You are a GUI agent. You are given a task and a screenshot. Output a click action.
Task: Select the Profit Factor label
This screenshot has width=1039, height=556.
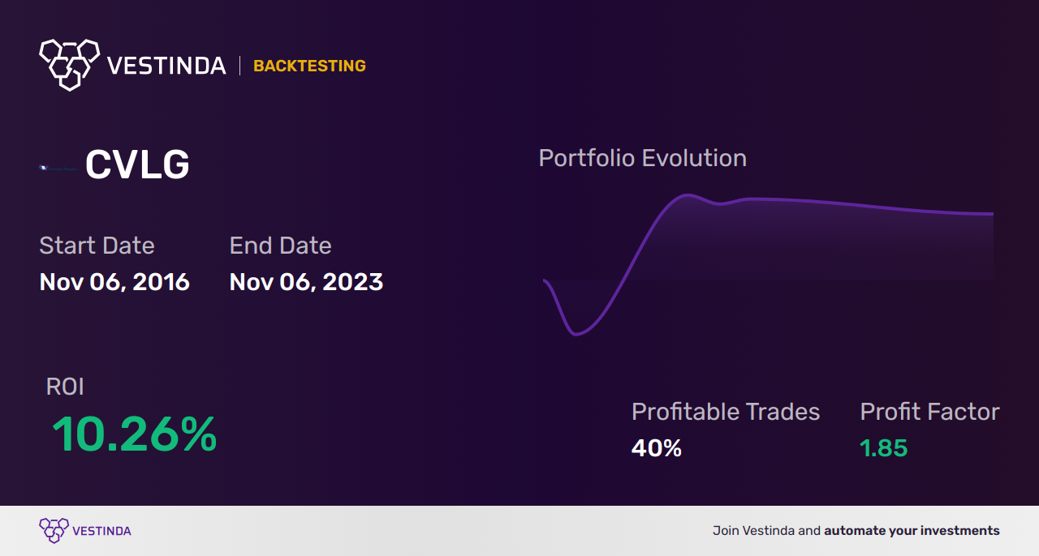pos(929,412)
